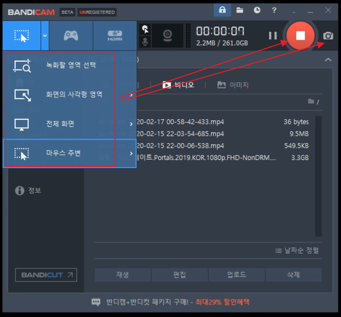Viewport: 341px width, 317px height.
Task: Switch to game recording mode
Action: click(x=71, y=35)
